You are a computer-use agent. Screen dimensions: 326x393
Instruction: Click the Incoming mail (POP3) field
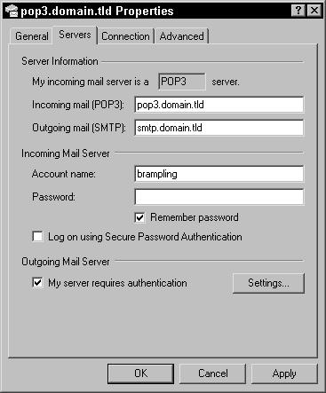(219, 105)
